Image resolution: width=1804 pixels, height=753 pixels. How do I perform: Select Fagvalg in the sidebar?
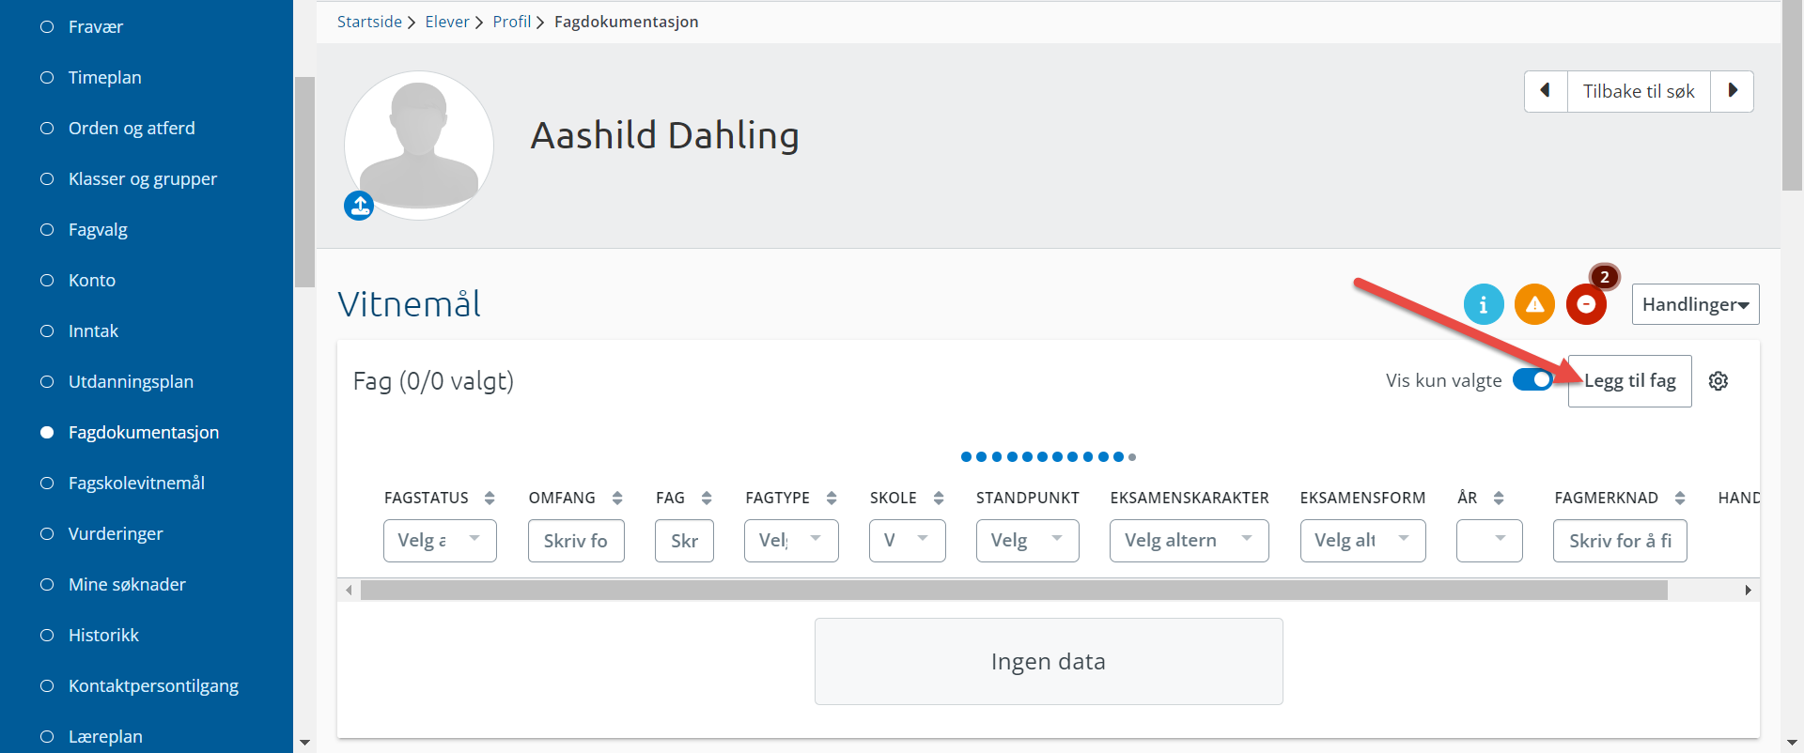[98, 229]
